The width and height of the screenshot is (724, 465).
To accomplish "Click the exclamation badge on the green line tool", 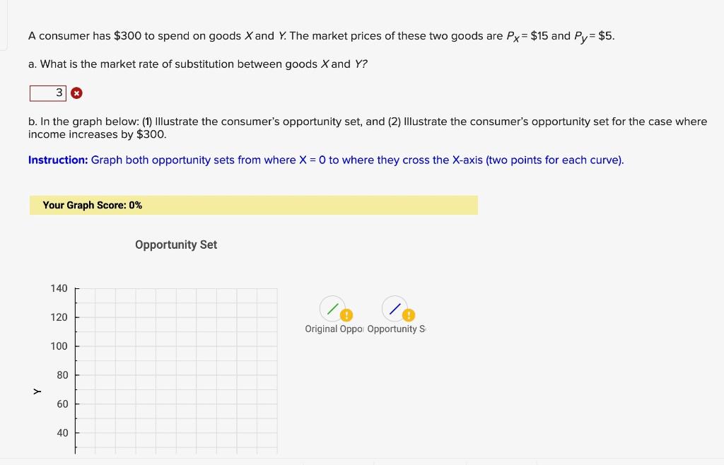I will tap(345, 316).
